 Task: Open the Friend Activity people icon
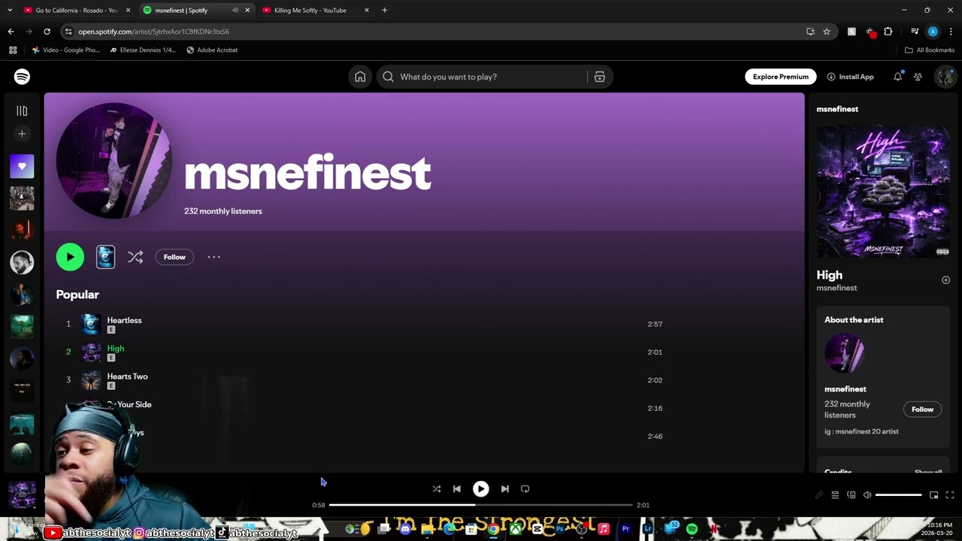pyautogui.click(x=918, y=77)
